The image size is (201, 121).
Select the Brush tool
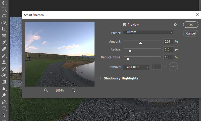[x=4, y=55]
